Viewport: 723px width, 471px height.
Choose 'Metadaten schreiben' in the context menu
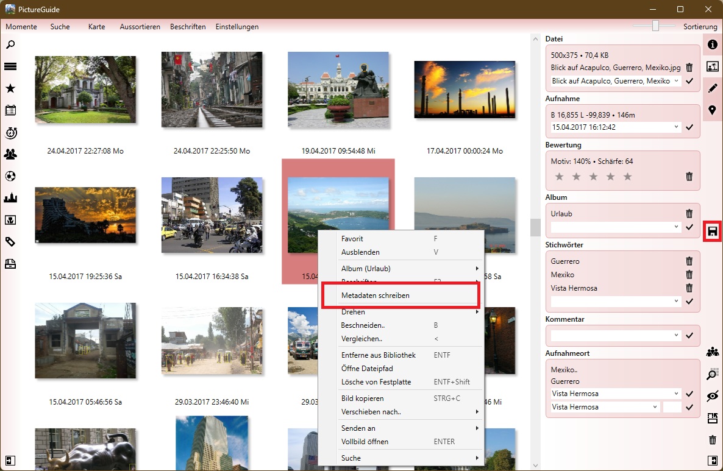(x=375, y=296)
